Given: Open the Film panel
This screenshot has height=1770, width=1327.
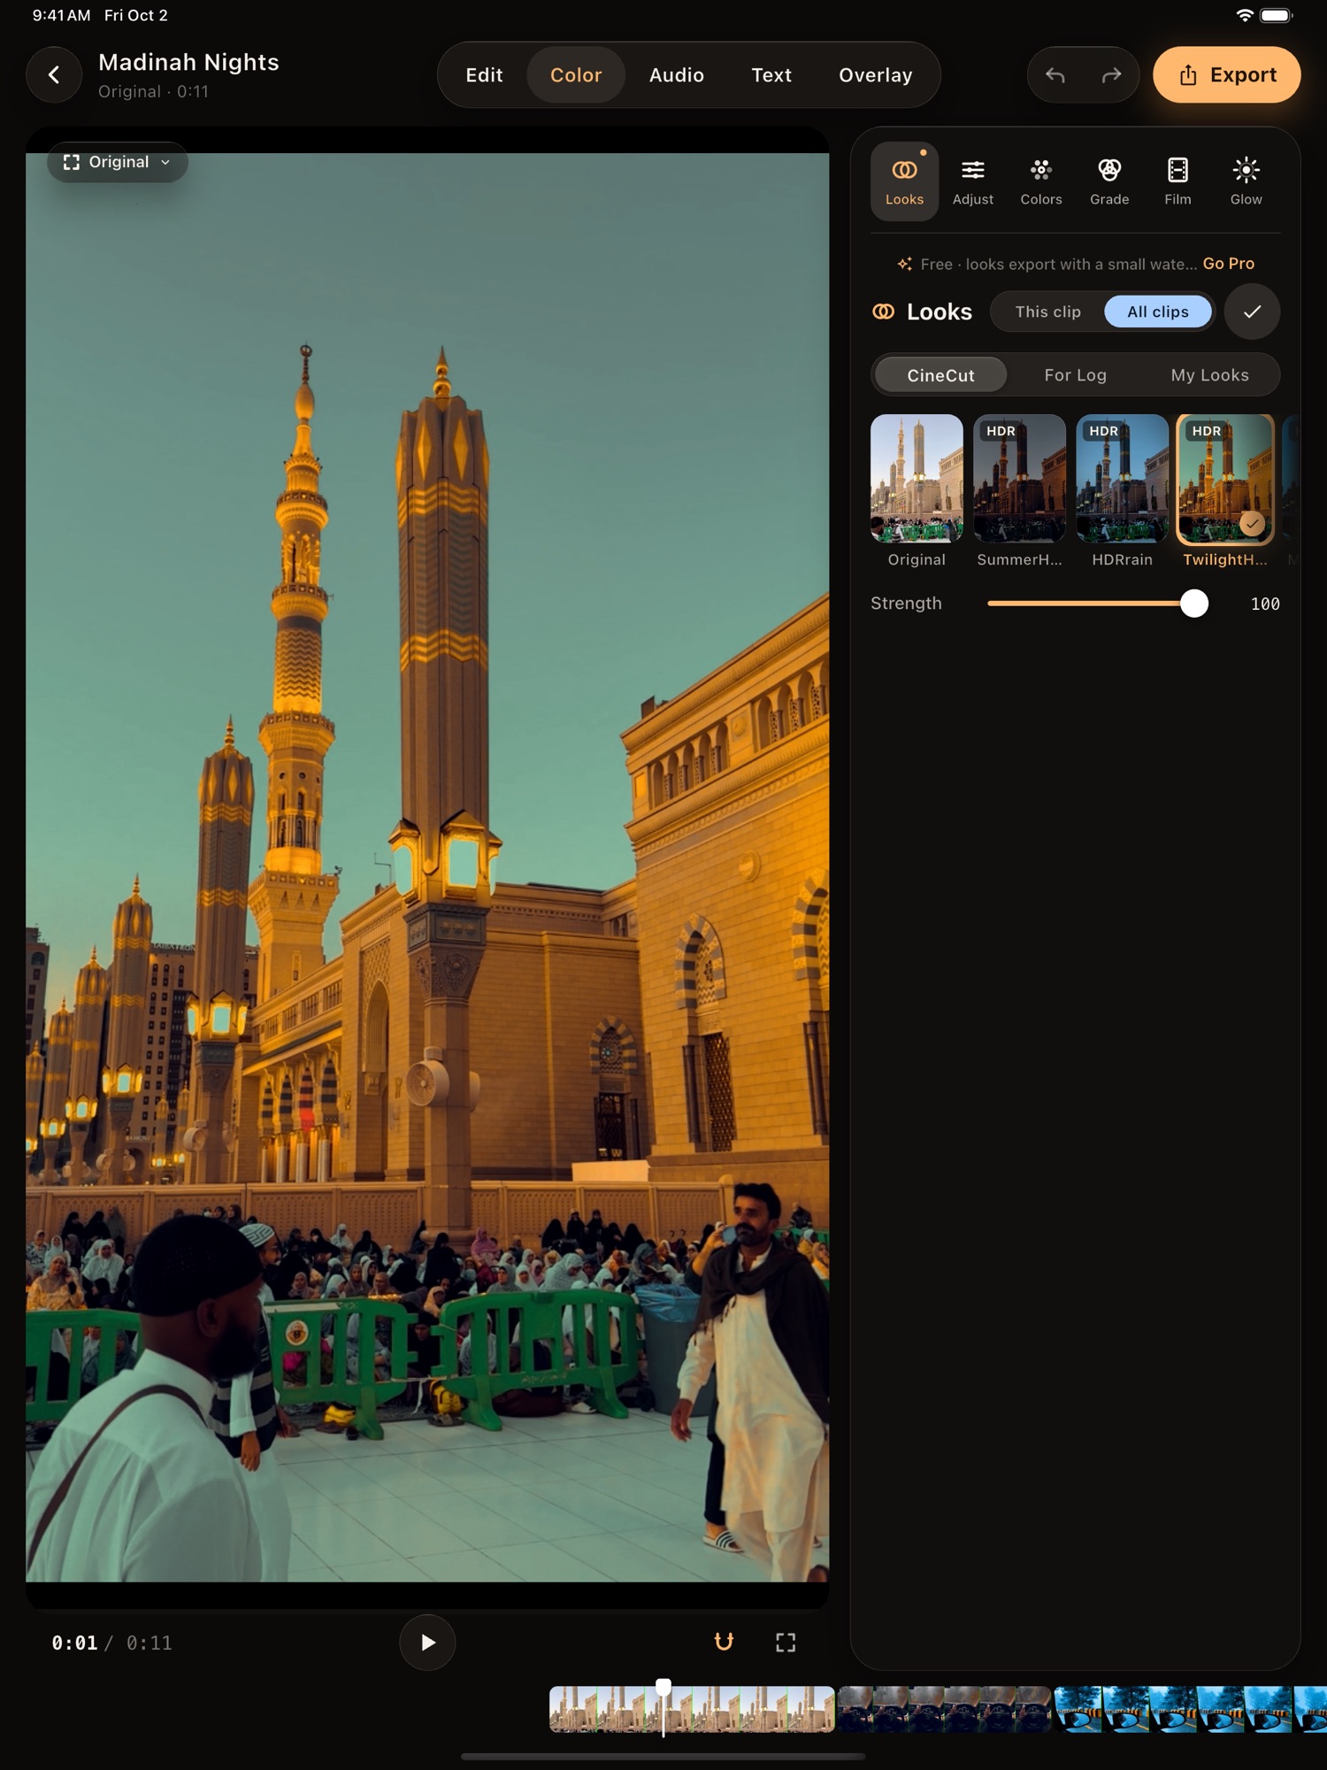Looking at the screenshot, I should 1177,181.
